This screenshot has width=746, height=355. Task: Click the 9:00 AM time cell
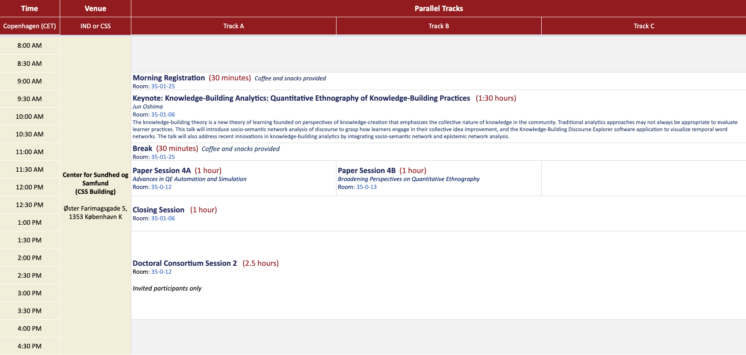pos(30,81)
